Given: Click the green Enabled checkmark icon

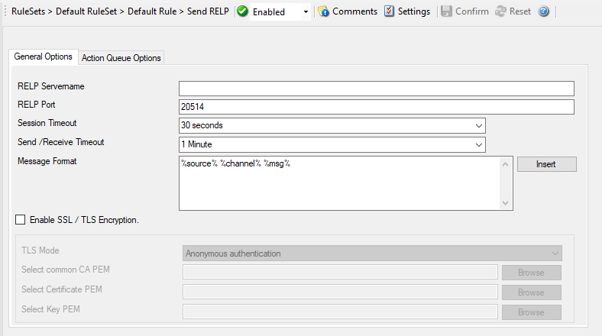Looking at the screenshot, I should click(242, 11).
